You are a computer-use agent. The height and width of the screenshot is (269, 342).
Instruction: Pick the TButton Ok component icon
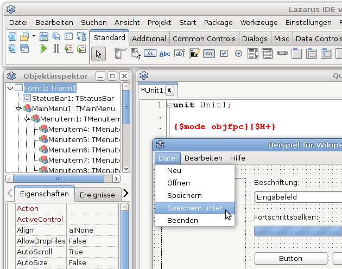point(150,53)
